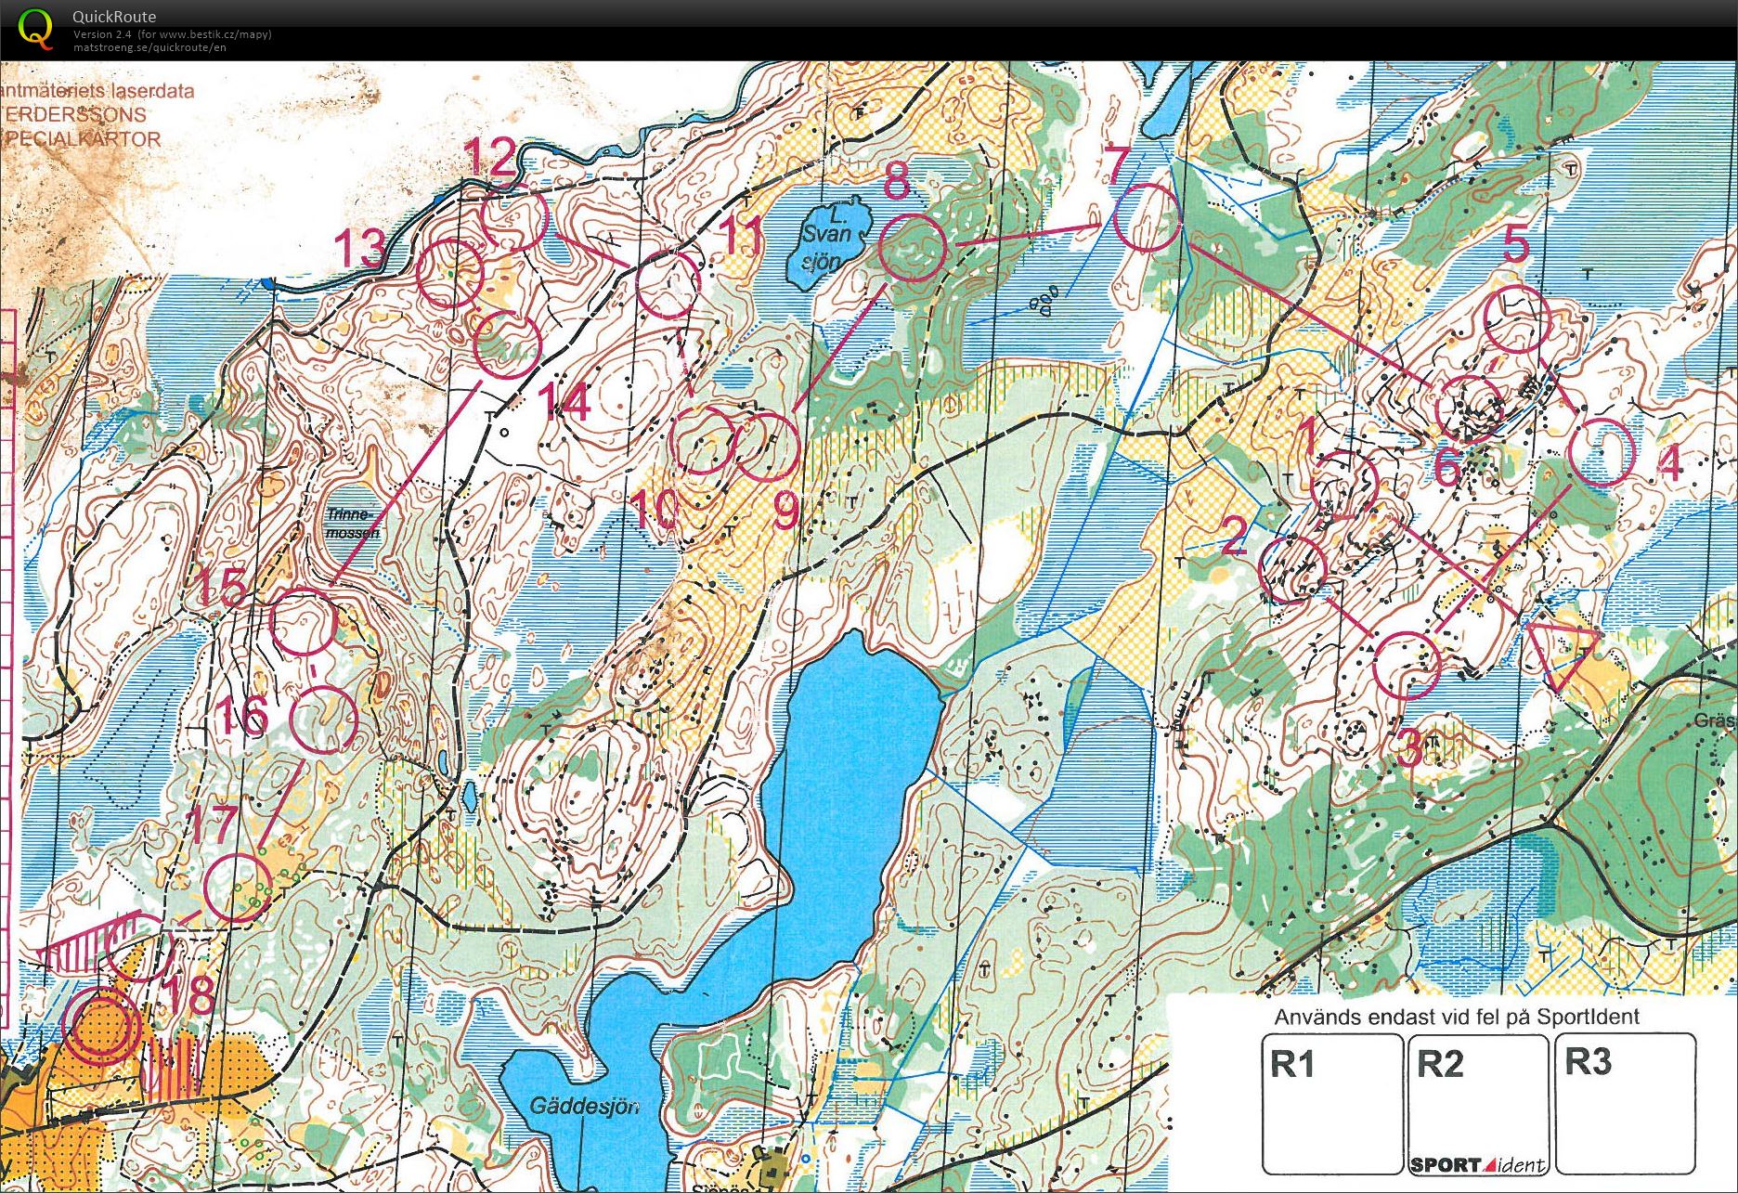Click control number 14 label

[564, 401]
